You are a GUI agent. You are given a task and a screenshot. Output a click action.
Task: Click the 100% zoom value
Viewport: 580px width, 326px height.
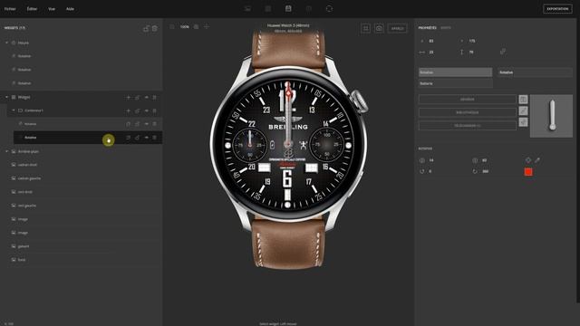point(184,26)
